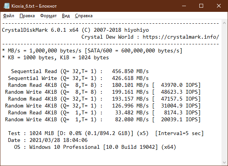Close the Kioxia_6.txt window

point(219,6)
